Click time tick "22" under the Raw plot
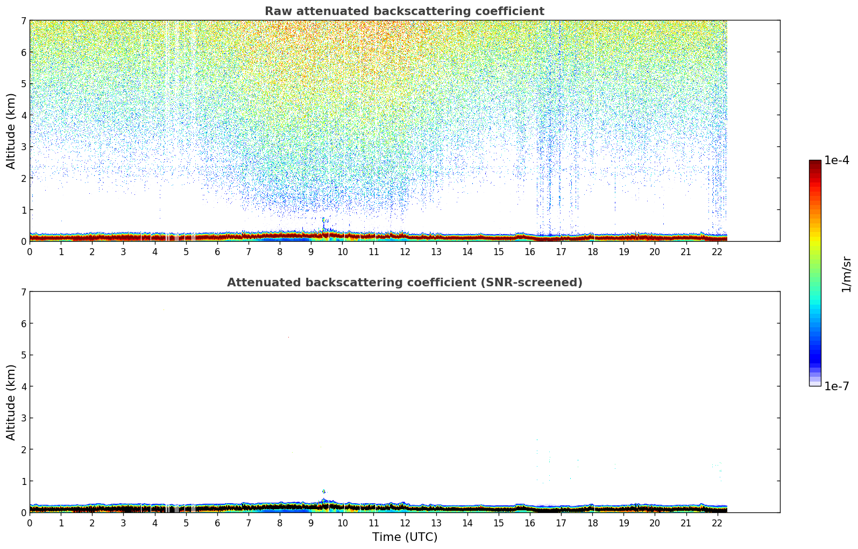 pyautogui.click(x=717, y=252)
